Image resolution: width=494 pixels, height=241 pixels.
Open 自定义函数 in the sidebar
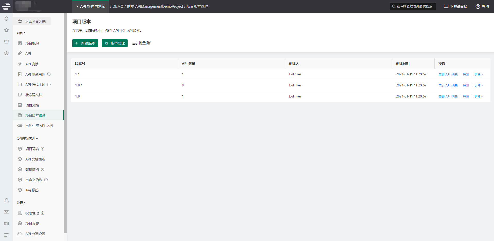point(38,180)
